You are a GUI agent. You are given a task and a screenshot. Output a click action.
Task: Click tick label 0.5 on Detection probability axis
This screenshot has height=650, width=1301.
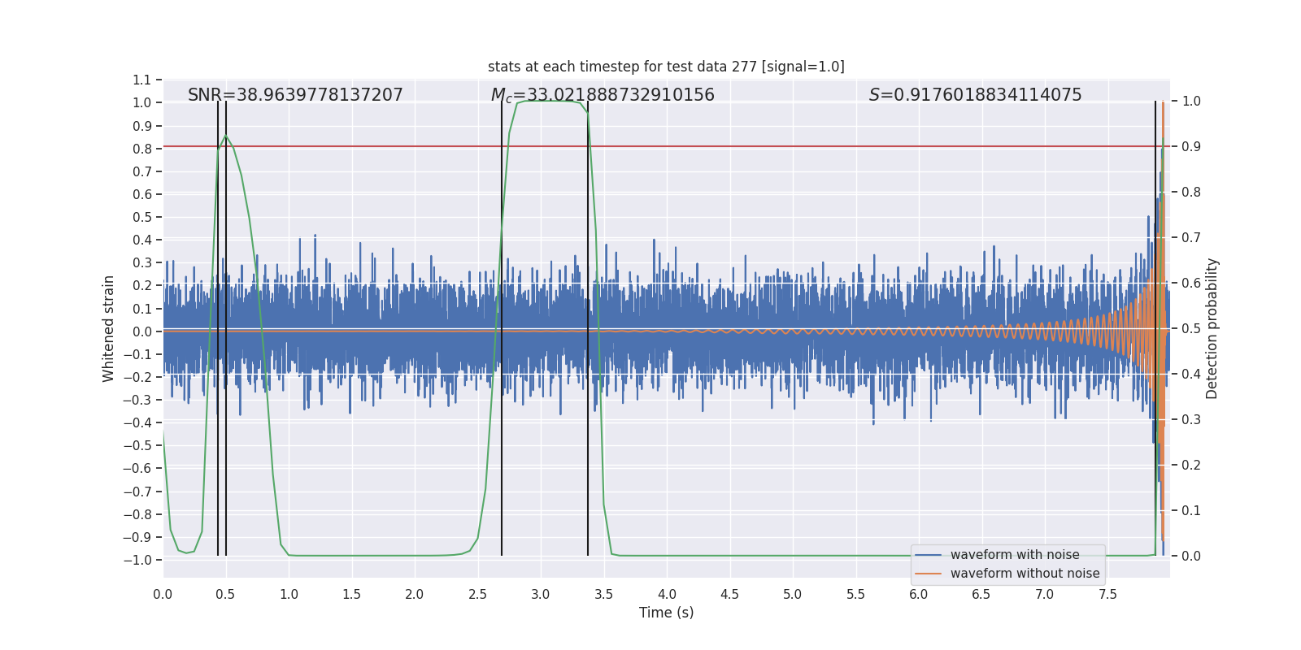[1191, 329]
